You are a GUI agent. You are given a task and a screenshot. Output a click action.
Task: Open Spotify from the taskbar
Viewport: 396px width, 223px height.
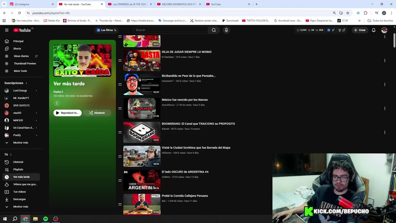(x=45, y=219)
